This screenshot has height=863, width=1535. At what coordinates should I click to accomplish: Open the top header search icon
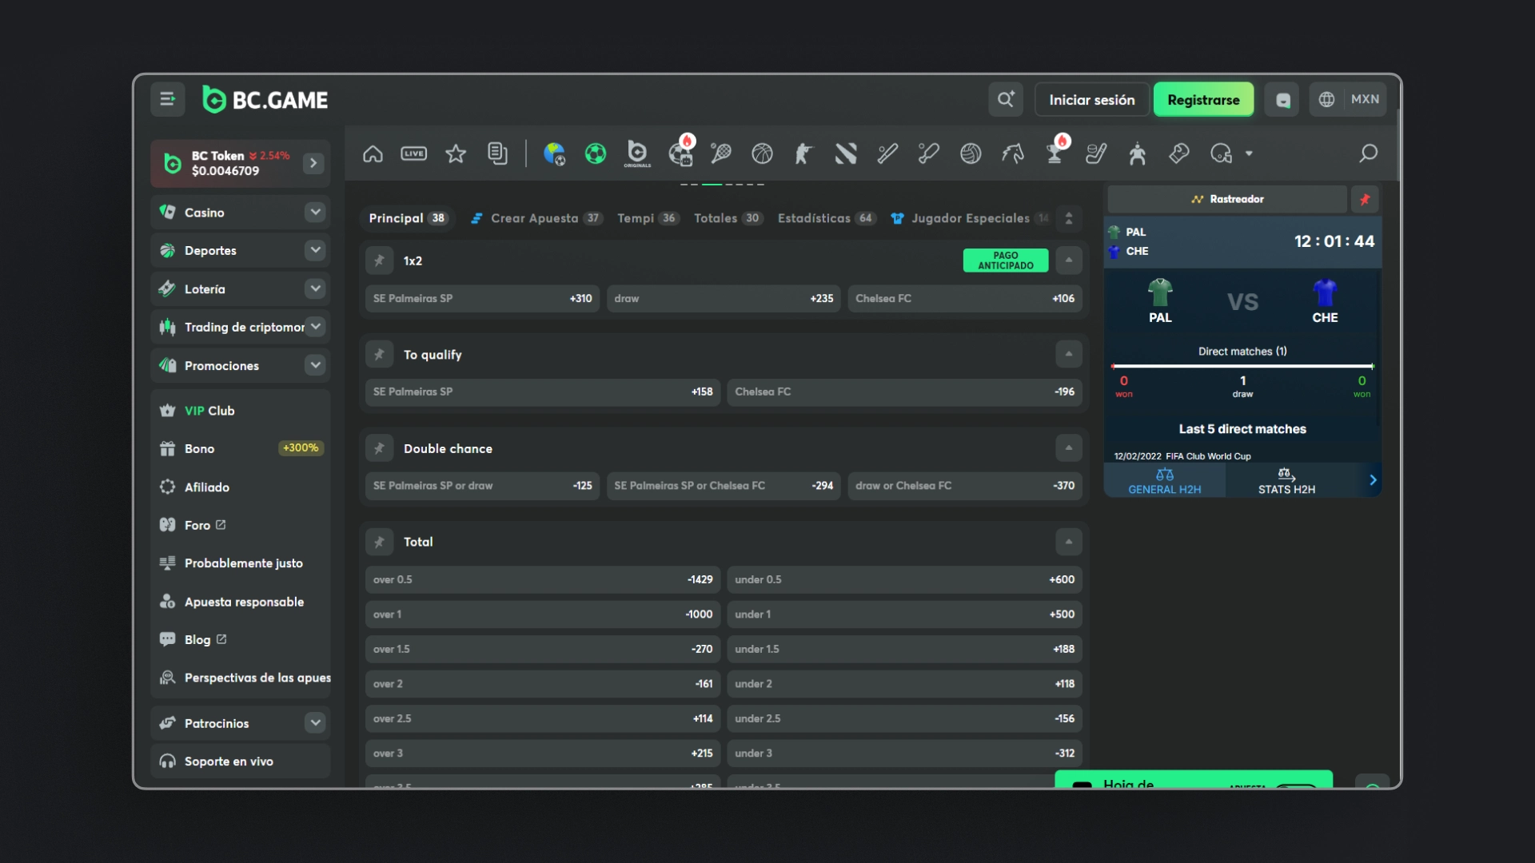tap(1006, 99)
